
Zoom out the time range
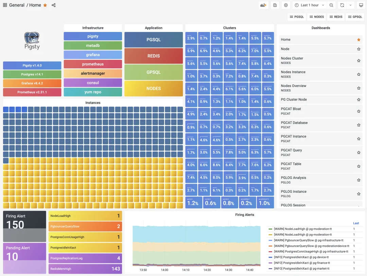[331, 5]
